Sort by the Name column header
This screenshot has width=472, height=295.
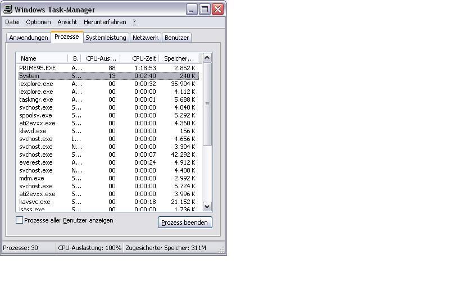(42, 58)
